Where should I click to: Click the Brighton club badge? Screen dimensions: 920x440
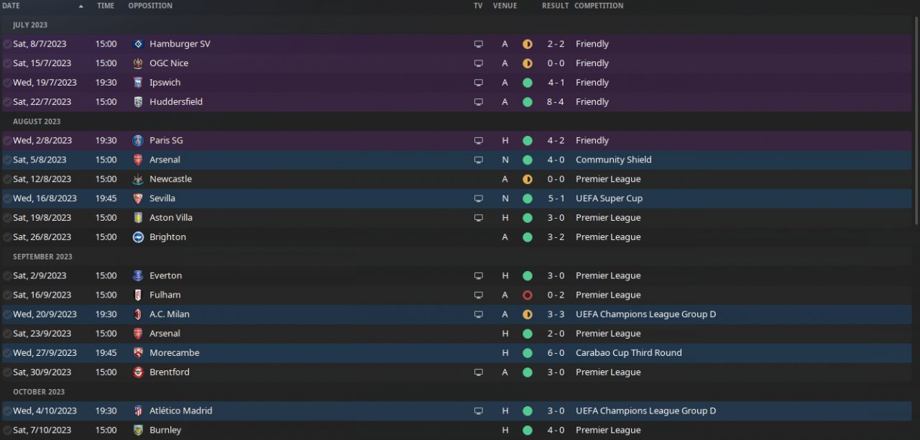pos(138,237)
